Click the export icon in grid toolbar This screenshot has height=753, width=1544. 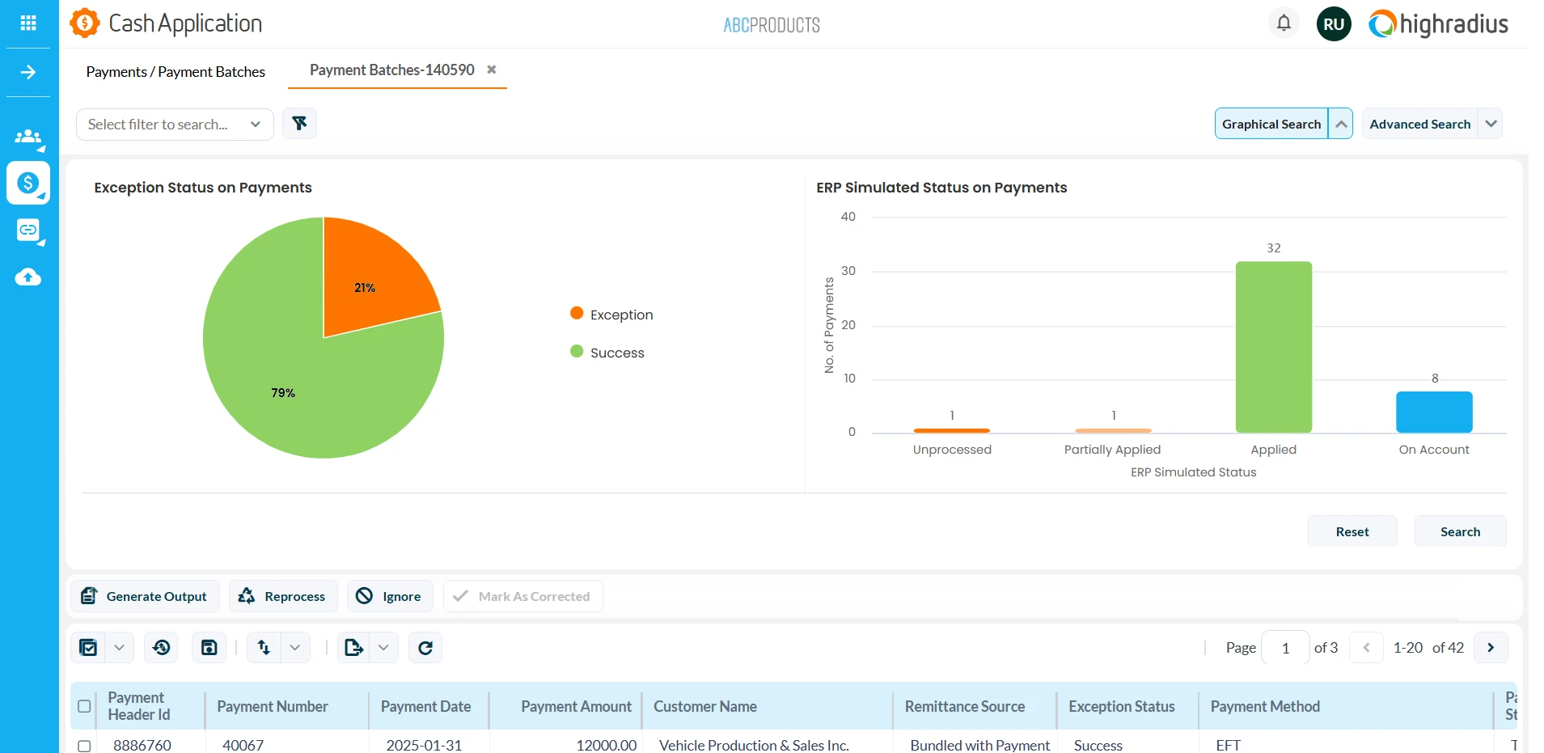[353, 647]
